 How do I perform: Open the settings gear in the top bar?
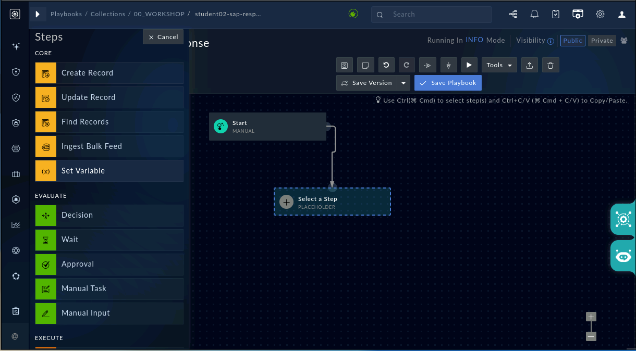click(x=600, y=15)
